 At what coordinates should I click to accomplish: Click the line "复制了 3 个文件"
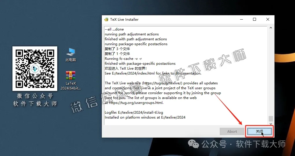[117, 49]
